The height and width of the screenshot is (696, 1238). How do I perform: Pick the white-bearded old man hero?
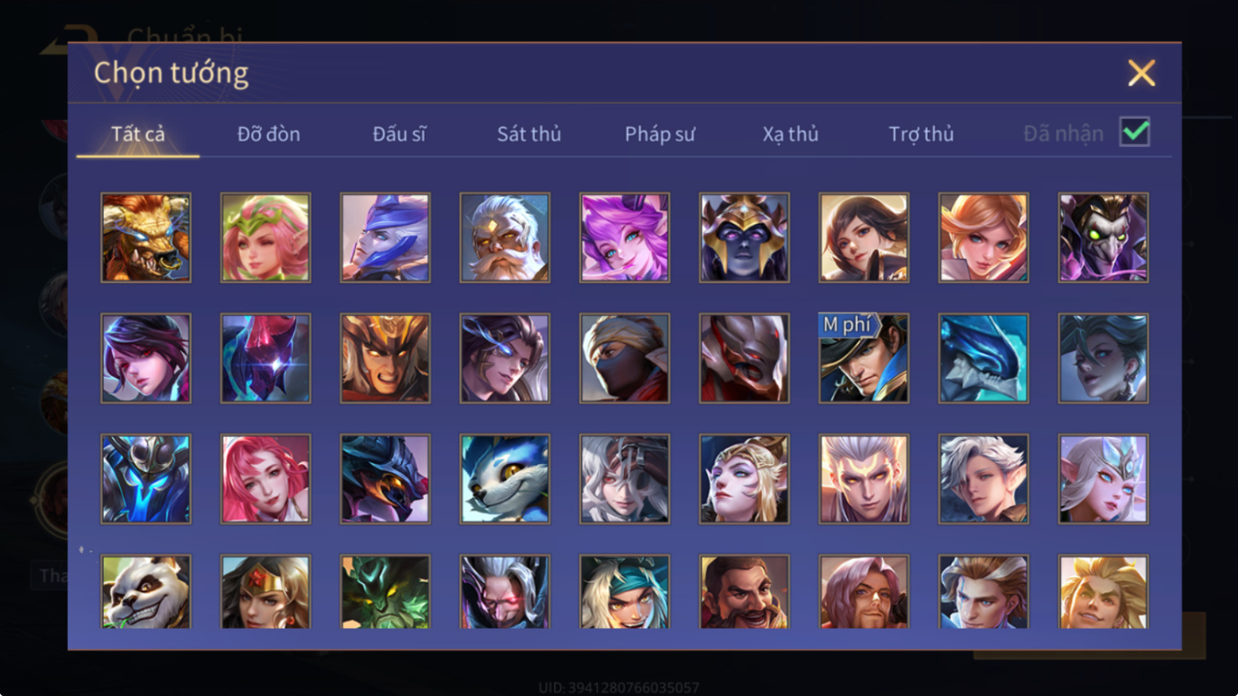pos(505,237)
